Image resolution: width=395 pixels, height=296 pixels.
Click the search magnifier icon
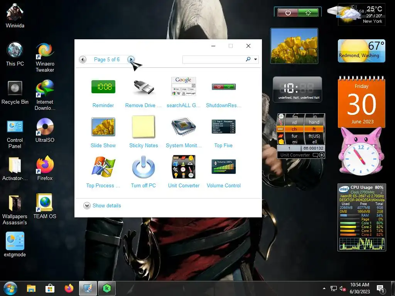click(248, 59)
